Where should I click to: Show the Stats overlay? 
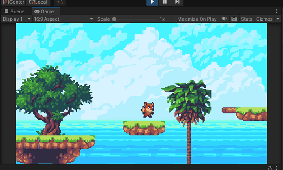(x=246, y=19)
